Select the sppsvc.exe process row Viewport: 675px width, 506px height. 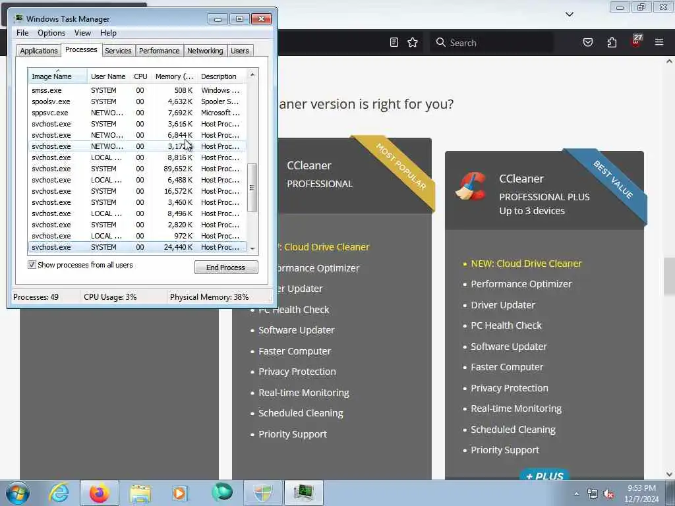pyautogui.click(x=137, y=113)
